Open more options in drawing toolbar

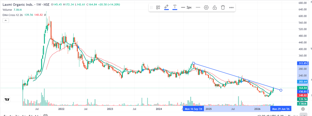231,8
